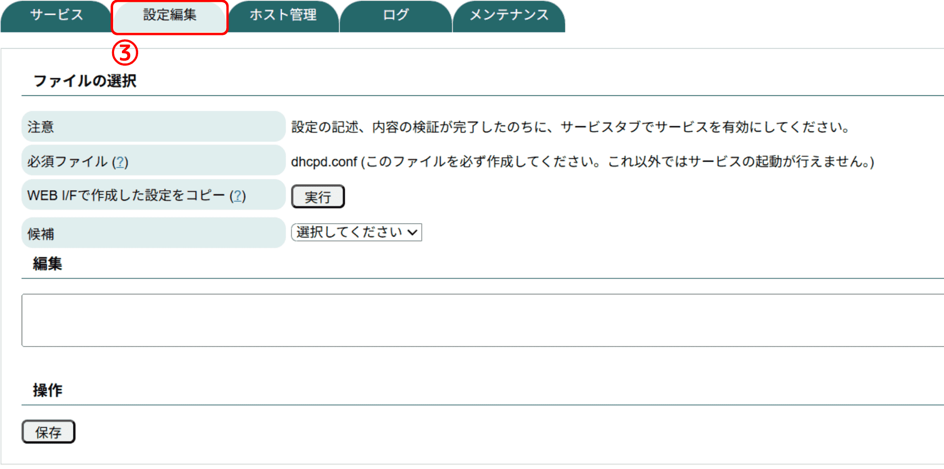Open the ログ tab
This screenshot has width=944, height=469.
tap(395, 15)
